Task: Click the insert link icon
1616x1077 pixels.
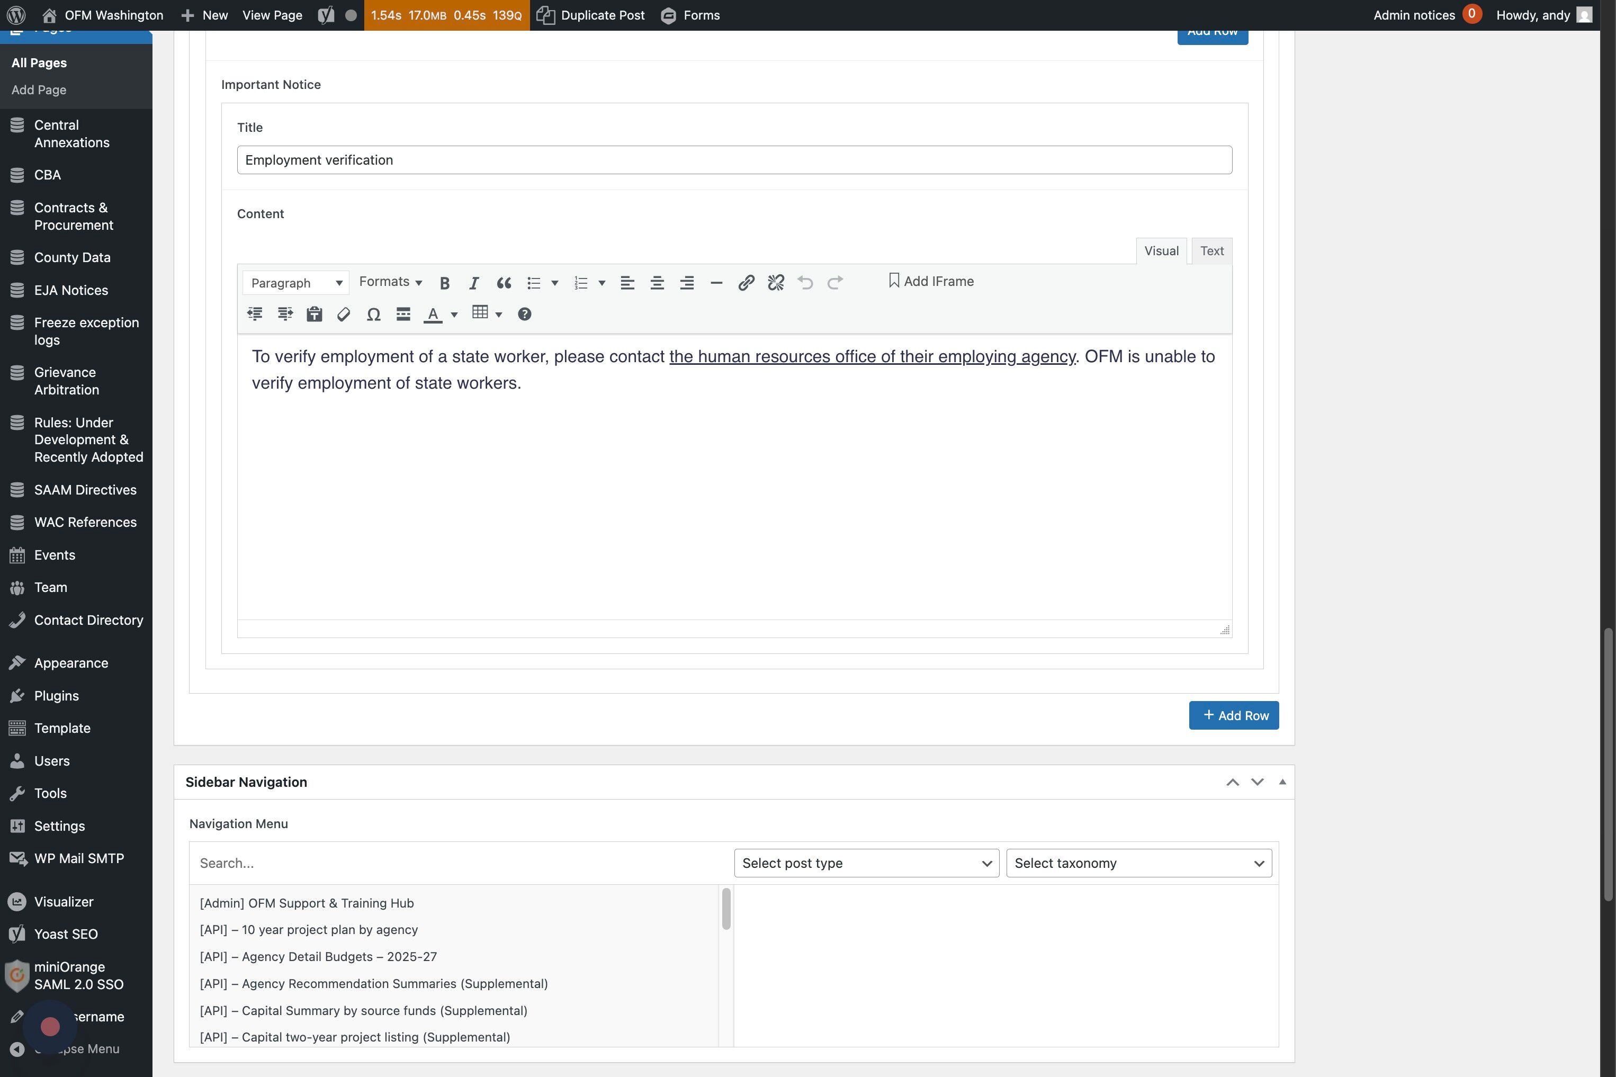Action: pyautogui.click(x=746, y=283)
